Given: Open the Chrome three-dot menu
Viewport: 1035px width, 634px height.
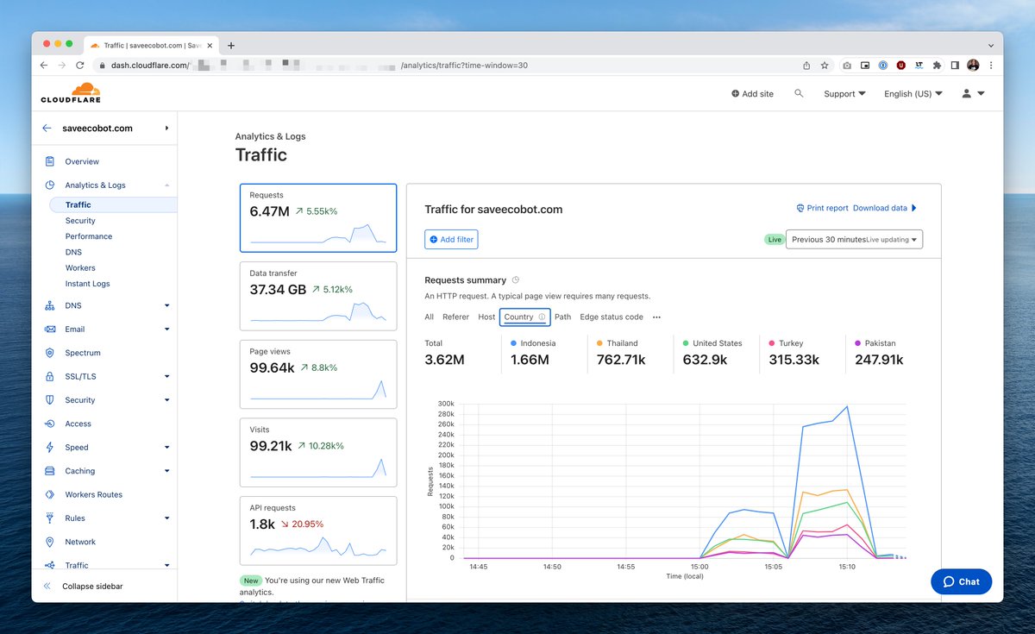Looking at the screenshot, I should 991,65.
